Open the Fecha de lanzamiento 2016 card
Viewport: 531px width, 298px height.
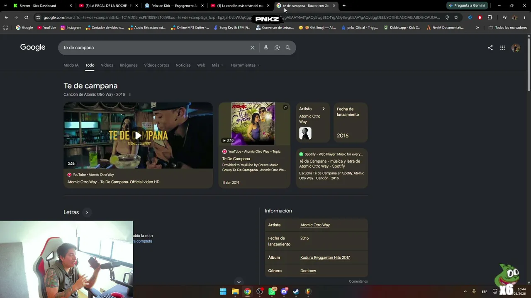[351, 123]
